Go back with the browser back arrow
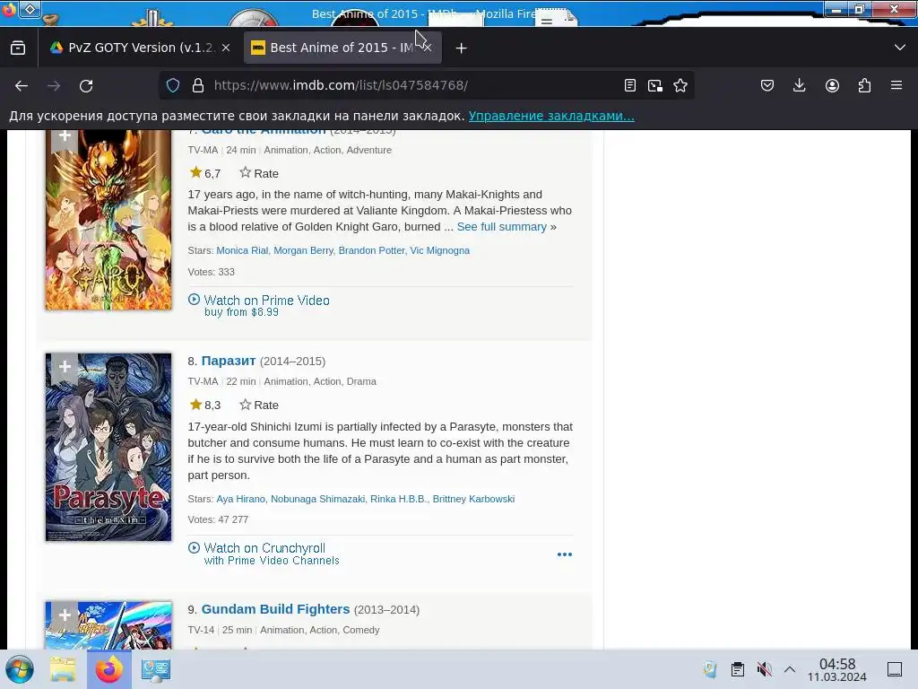918x689 pixels. 22,85
